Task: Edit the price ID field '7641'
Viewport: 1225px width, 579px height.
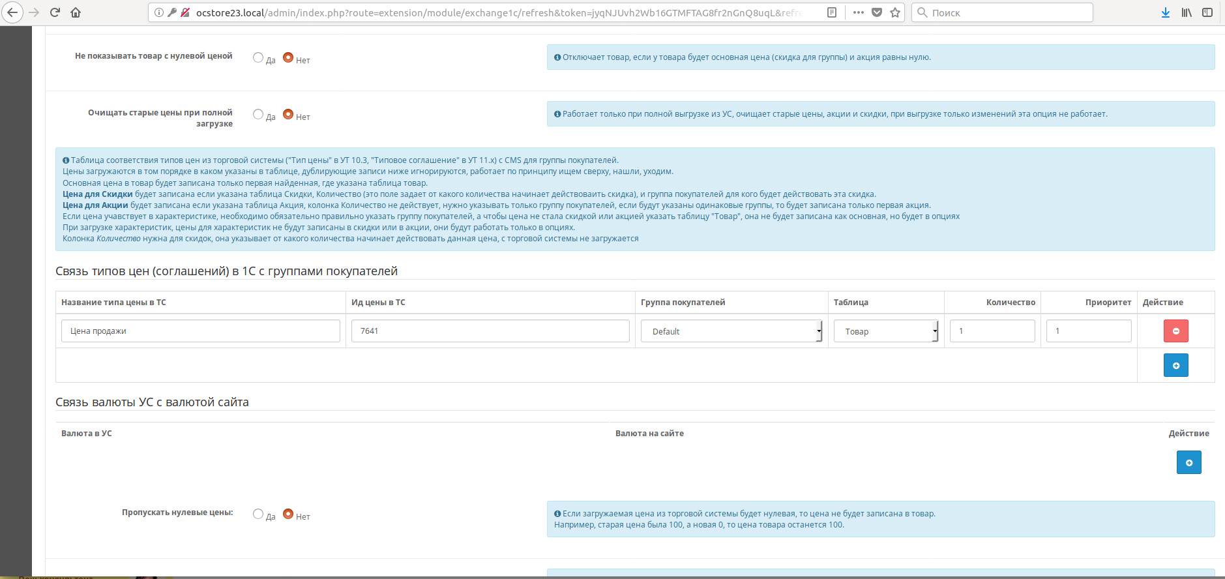Action: 490,331
